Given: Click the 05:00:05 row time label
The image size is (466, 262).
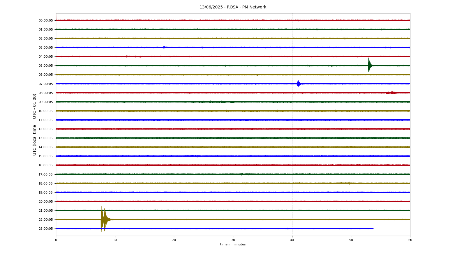Looking at the screenshot, I should (46, 66).
